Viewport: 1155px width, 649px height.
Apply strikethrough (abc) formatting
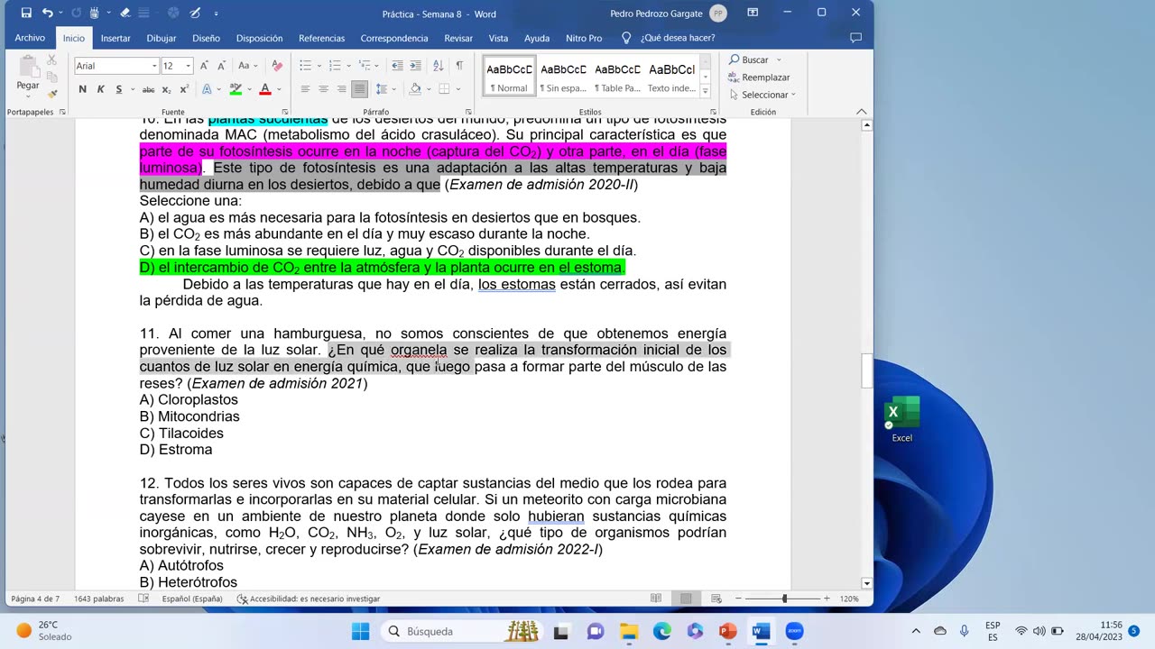click(148, 89)
